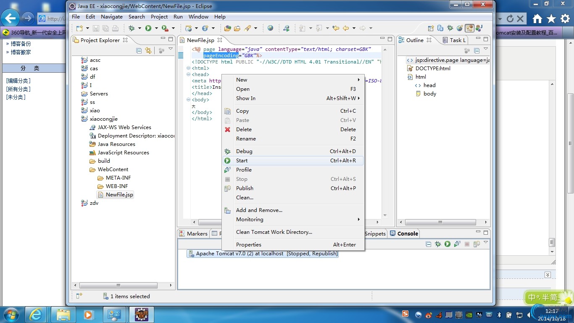
Task: Choose Publish from the context menu
Action: [293, 188]
